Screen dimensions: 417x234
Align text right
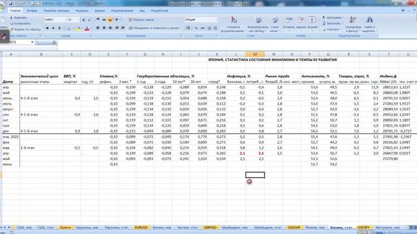tap(110, 28)
